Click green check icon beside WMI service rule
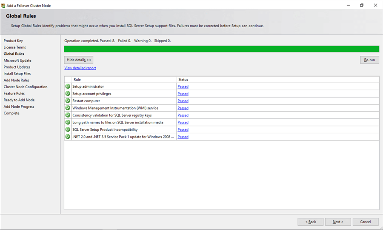Image resolution: width=383 pixels, height=230 pixels. [x=68, y=108]
